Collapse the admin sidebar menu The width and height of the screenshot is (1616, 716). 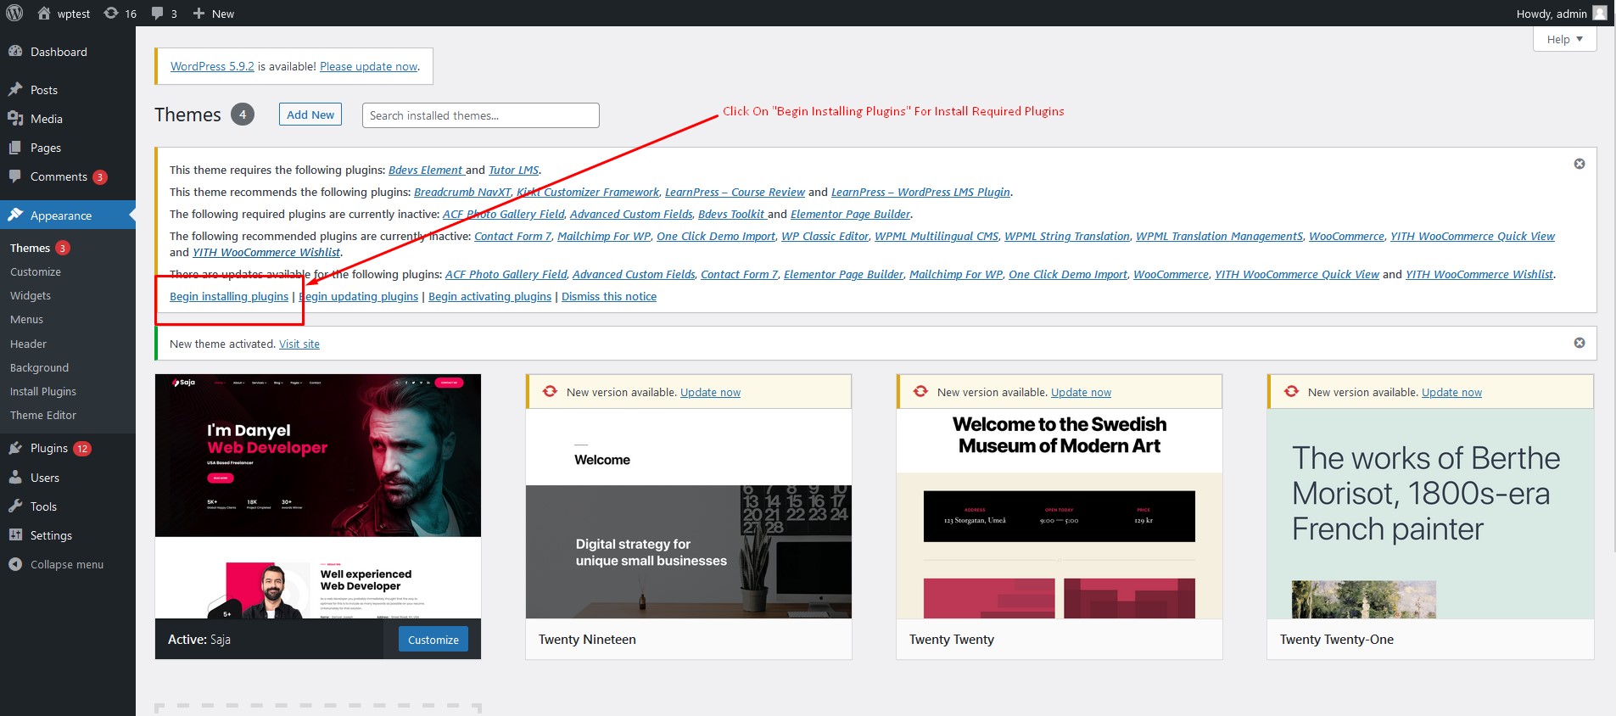(68, 564)
